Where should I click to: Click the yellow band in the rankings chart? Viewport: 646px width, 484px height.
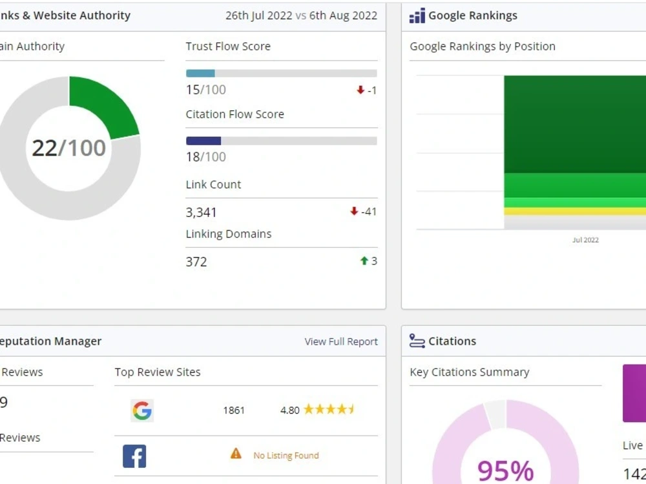point(575,211)
